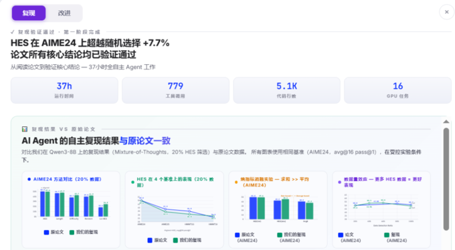Click the orange dot before 熵指标消融实验 title
Viewport: 455px width, 250px height.
(236, 182)
